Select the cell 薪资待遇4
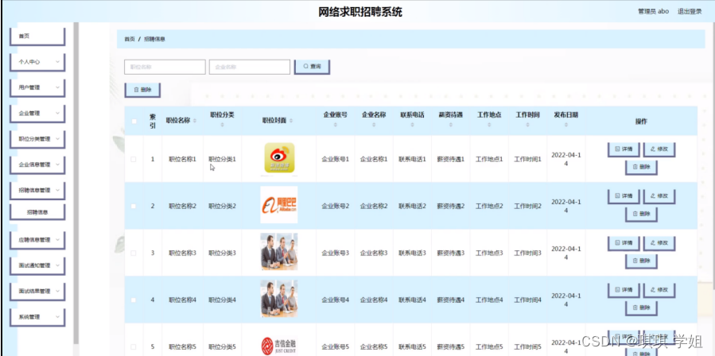715x356 pixels. [x=450, y=300]
